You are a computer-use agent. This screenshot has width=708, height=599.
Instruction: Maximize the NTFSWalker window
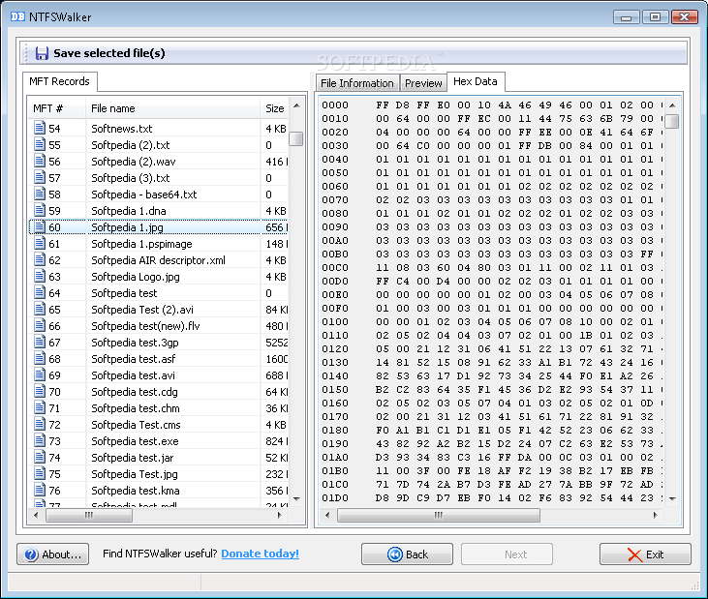[x=655, y=17]
